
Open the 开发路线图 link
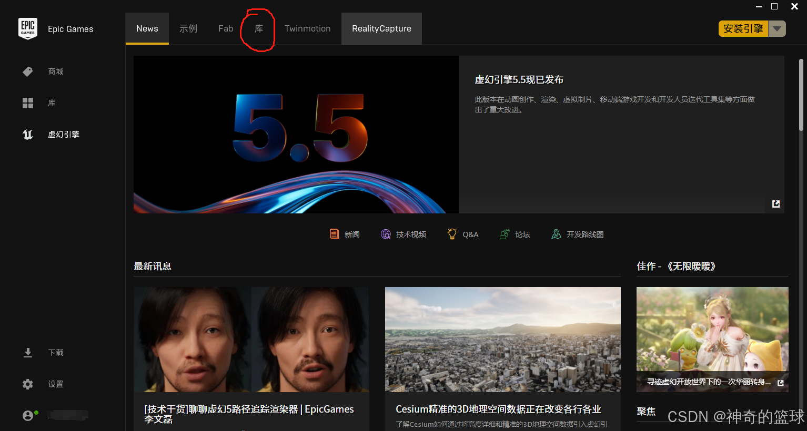pyautogui.click(x=585, y=234)
